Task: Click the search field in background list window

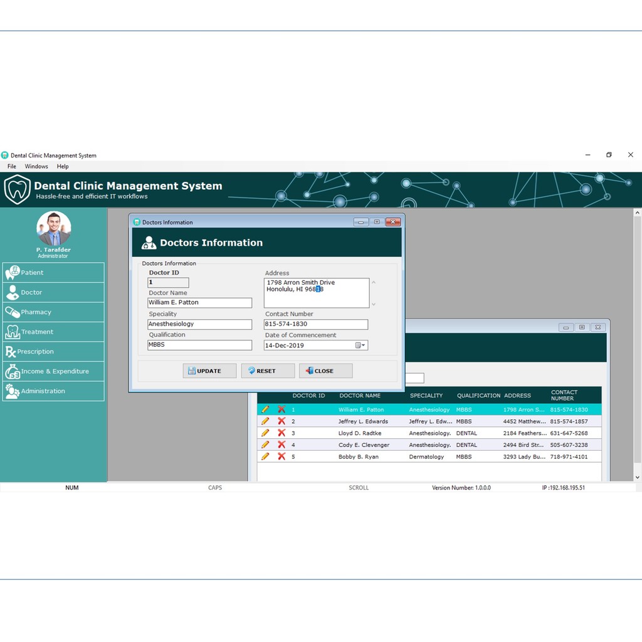Action: click(x=415, y=378)
